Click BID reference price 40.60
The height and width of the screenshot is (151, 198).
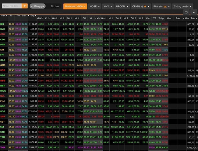tap(12, 24)
